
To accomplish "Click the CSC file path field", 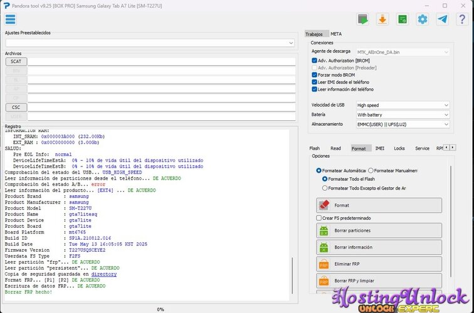I will (x=161, y=107).
